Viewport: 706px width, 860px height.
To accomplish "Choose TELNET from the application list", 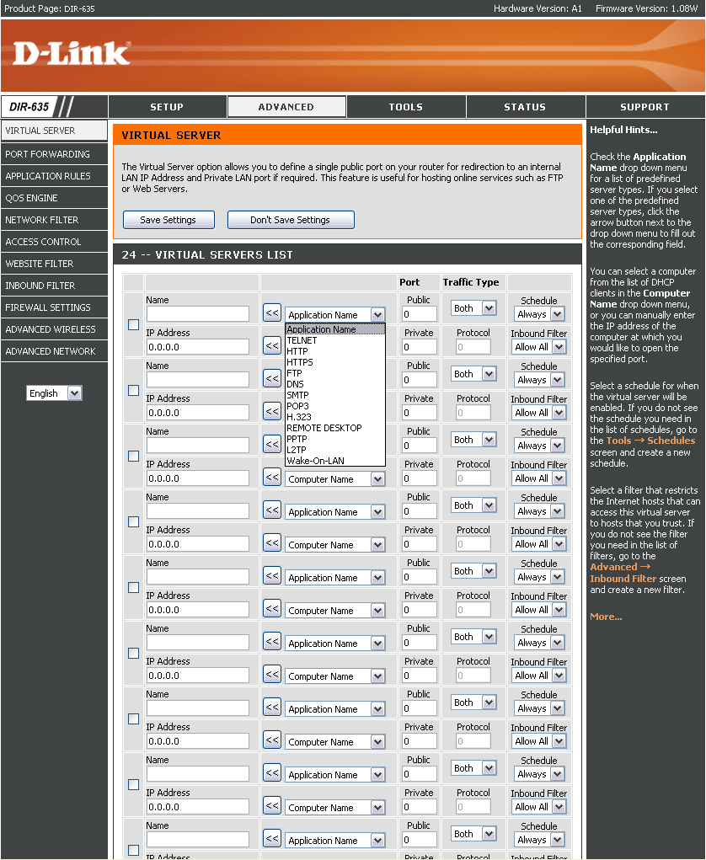I will coord(334,340).
